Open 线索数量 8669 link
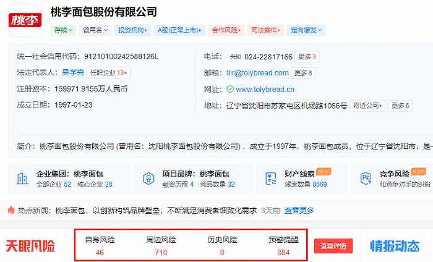Viewport: 433px width, 262px height. point(306,184)
